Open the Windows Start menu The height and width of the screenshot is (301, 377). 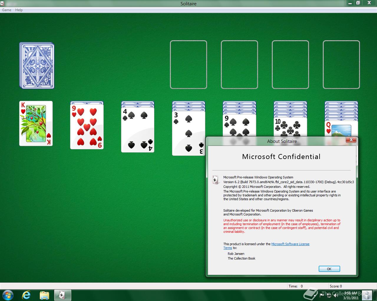pyautogui.click(x=8, y=295)
